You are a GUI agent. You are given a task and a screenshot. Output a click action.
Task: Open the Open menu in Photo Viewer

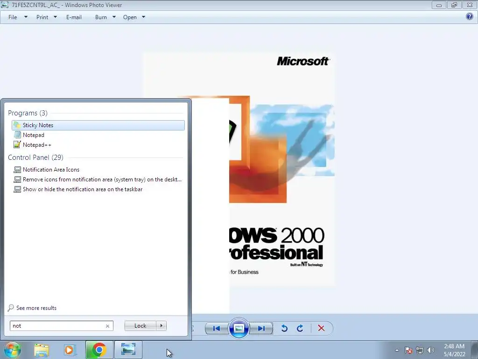[130, 17]
